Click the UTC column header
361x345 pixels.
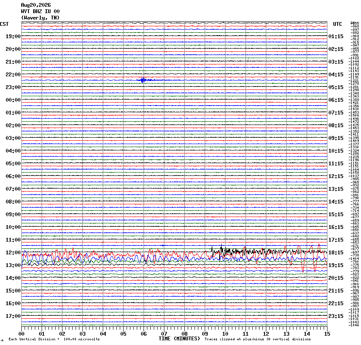click(x=337, y=24)
